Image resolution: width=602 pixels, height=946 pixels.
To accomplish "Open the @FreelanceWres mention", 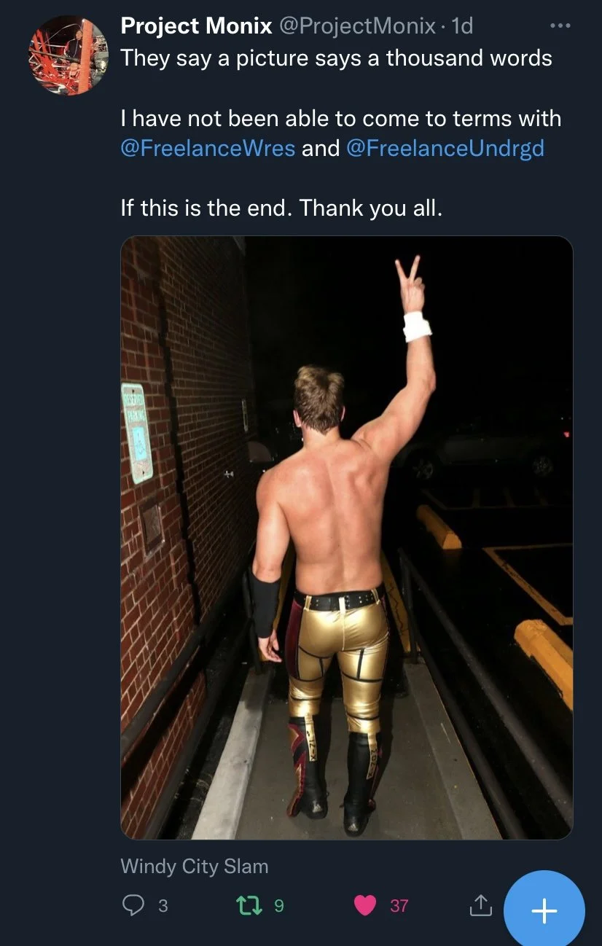I will [208, 148].
